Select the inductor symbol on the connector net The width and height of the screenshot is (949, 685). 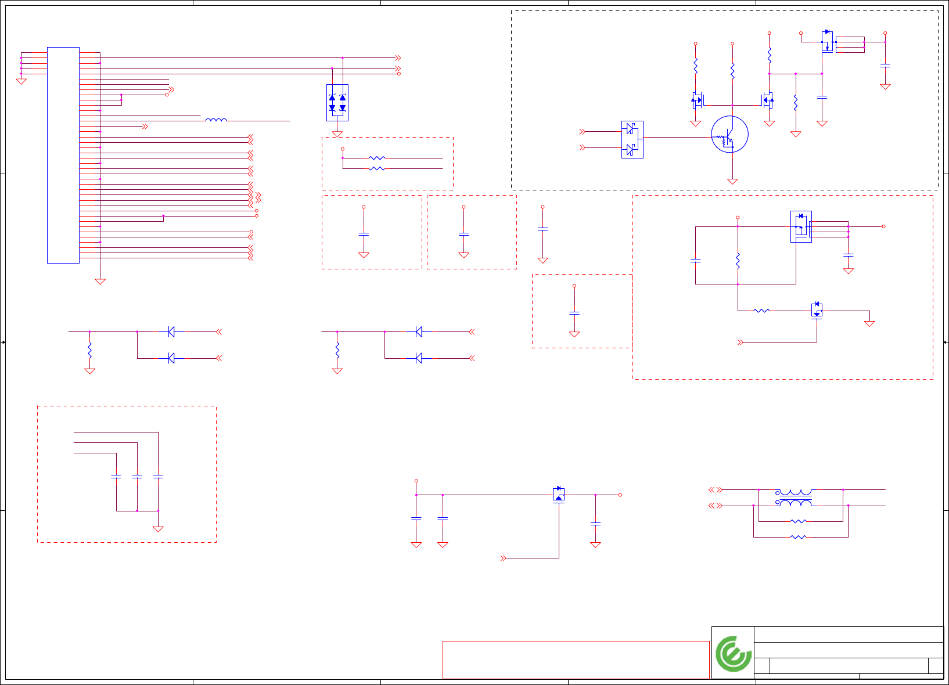coord(216,120)
